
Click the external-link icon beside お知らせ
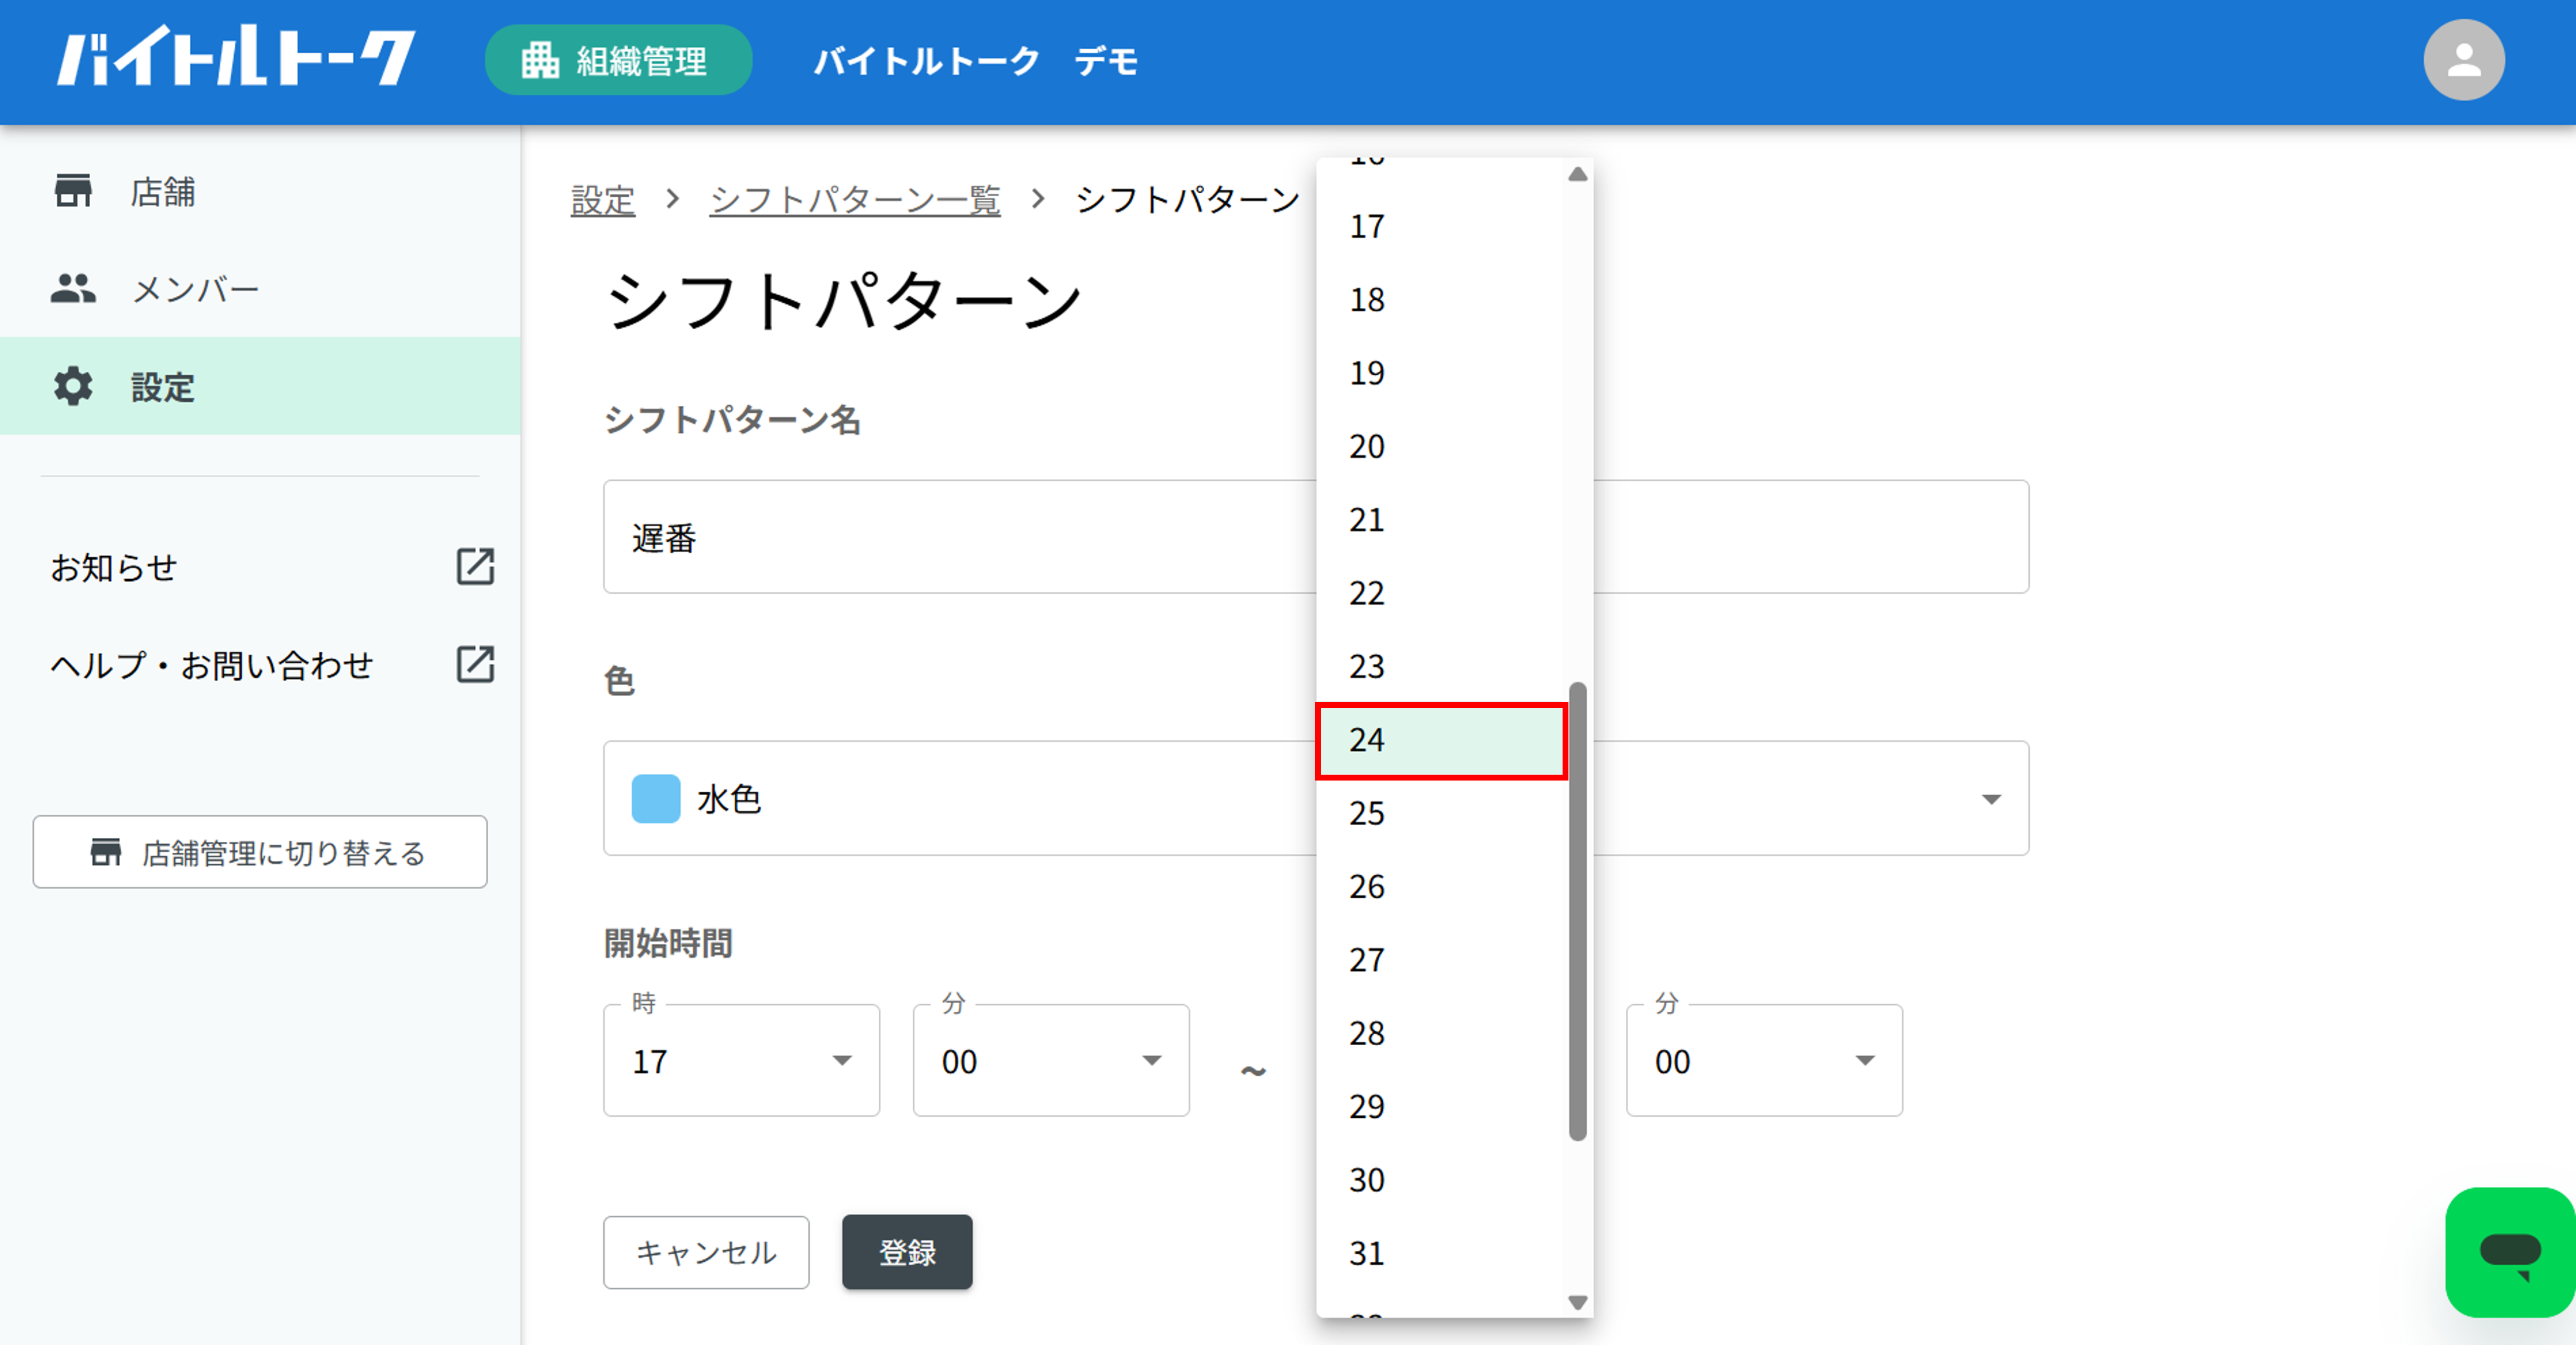tap(475, 566)
